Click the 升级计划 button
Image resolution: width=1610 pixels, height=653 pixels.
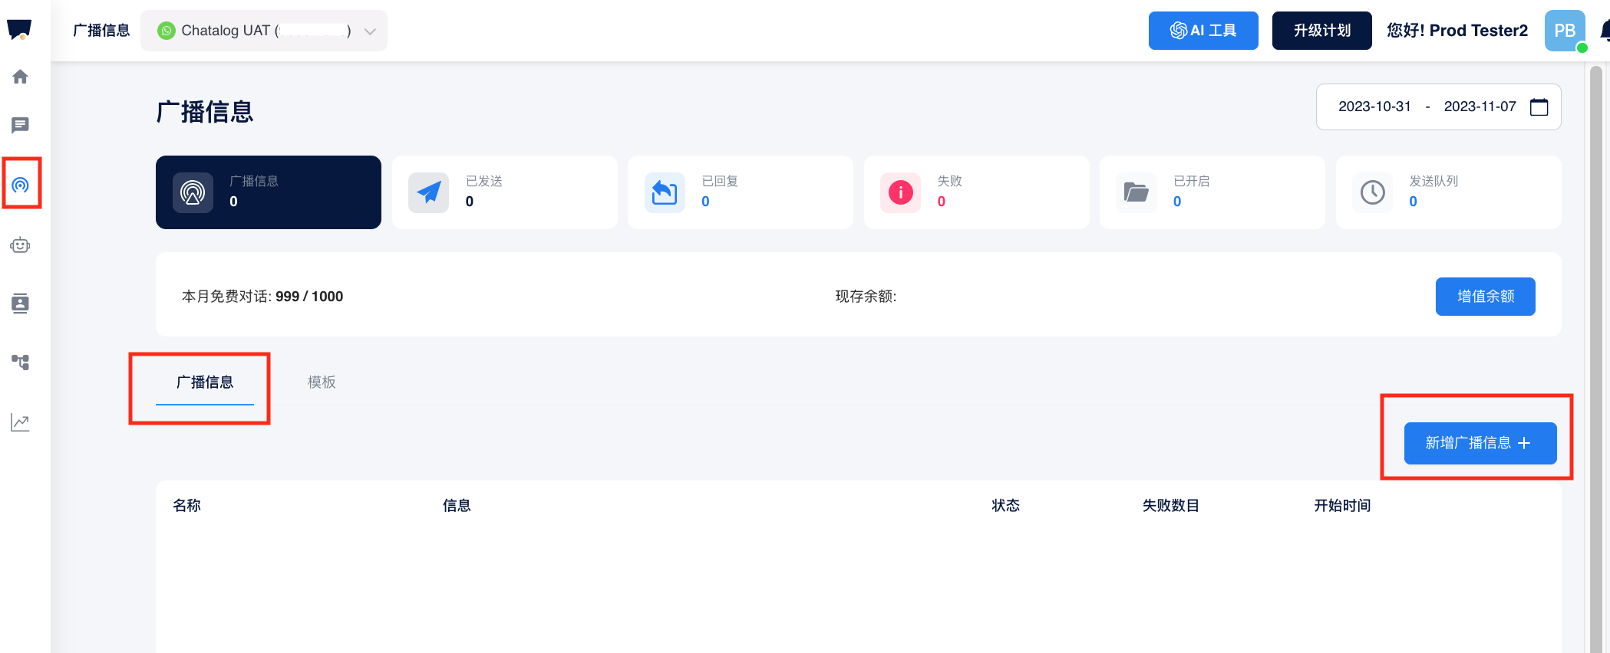(x=1321, y=31)
